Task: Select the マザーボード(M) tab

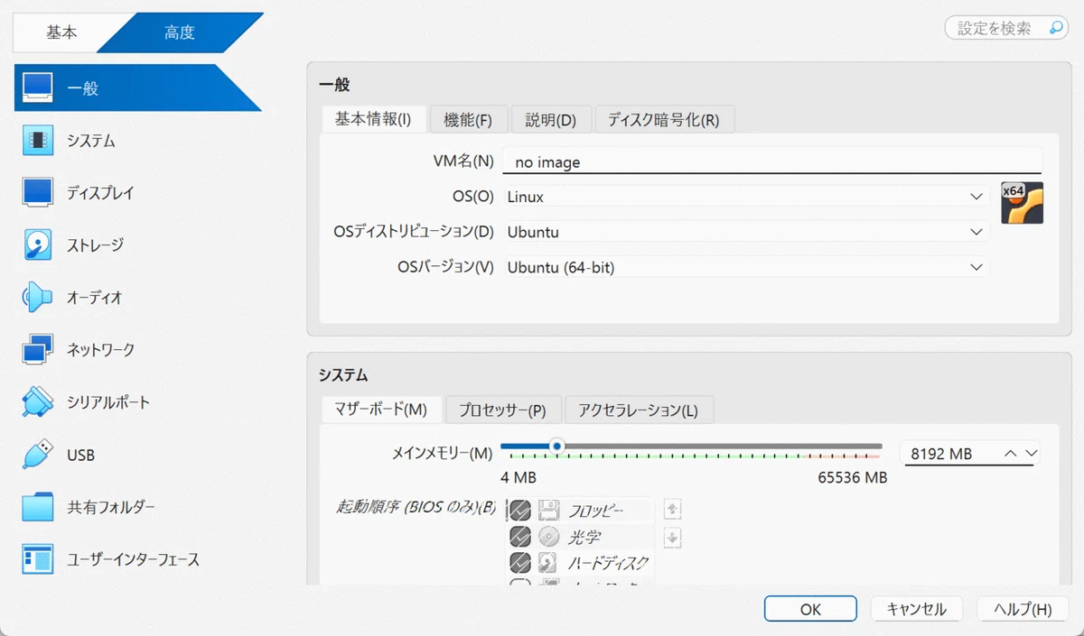Action: pos(381,410)
